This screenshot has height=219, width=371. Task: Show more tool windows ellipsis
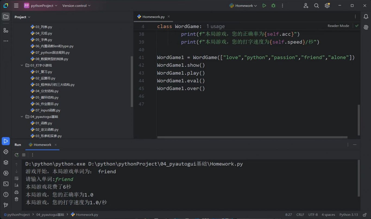click(6, 41)
